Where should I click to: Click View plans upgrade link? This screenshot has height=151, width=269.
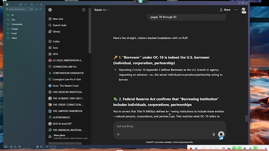pos(68,136)
